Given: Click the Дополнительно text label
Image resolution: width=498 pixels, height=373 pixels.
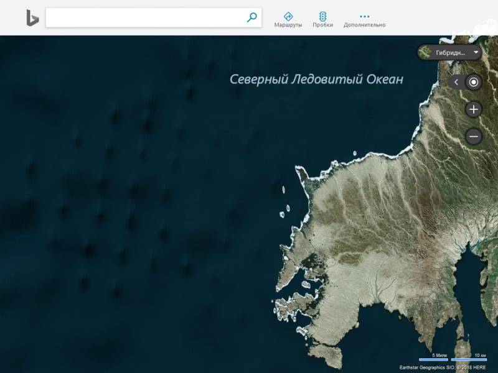Looking at the screenshot, I should tap(364, 25).
